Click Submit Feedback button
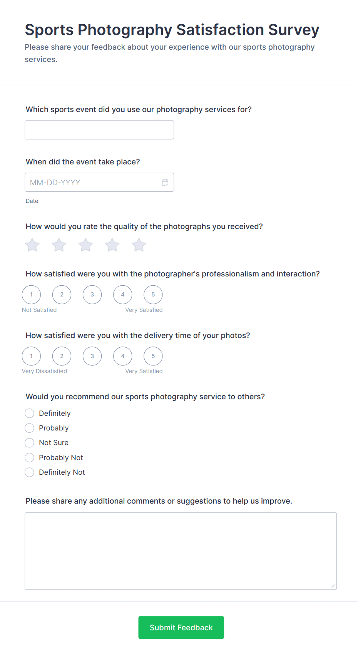 [x=181, y=628]
